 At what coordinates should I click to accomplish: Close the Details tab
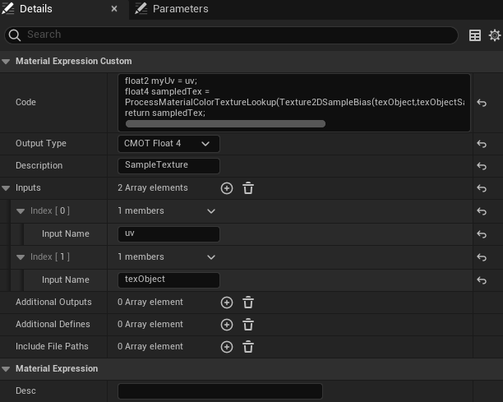114,9
